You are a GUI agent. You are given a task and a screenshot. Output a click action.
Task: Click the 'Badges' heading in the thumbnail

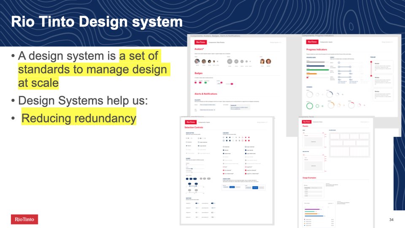click(x=198, y=73)
